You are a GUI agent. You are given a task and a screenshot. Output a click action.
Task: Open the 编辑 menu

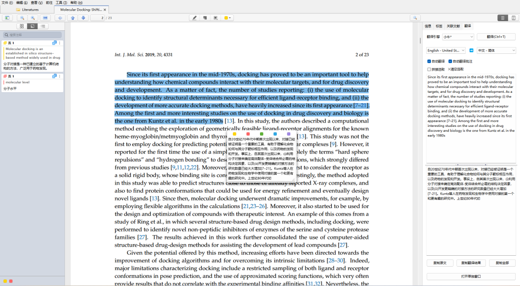tap(22, 3)
